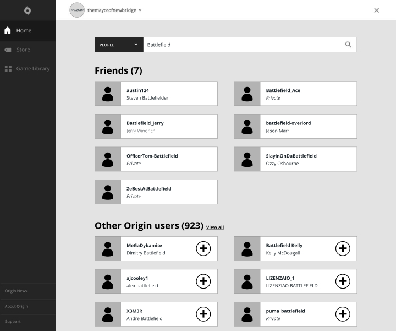This screenshot has height=331, width=396.
Task: Click the Origin logo in sidebar
Action: pos(28,10)
